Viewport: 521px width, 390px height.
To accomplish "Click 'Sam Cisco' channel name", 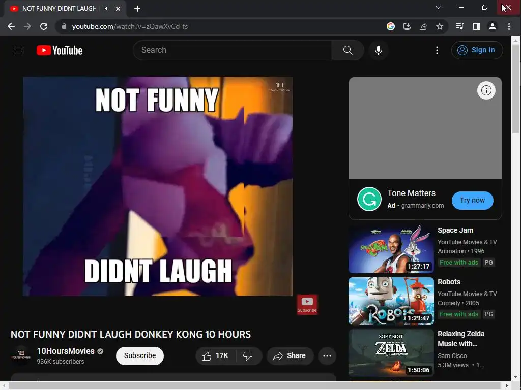I will (x=452, y=356).
